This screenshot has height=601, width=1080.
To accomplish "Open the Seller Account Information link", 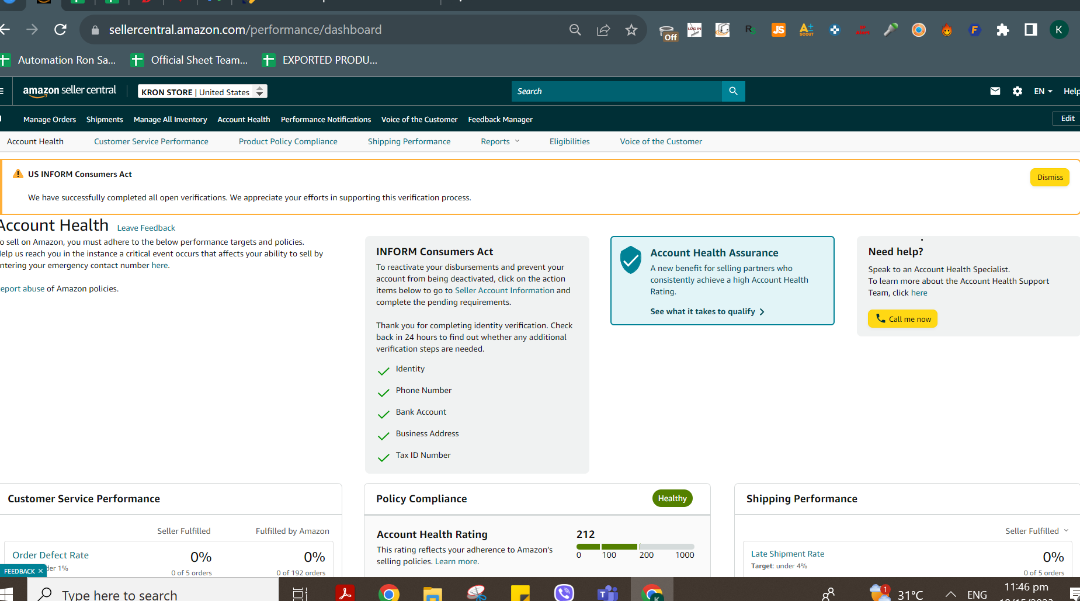I will (x=505, y=290).
